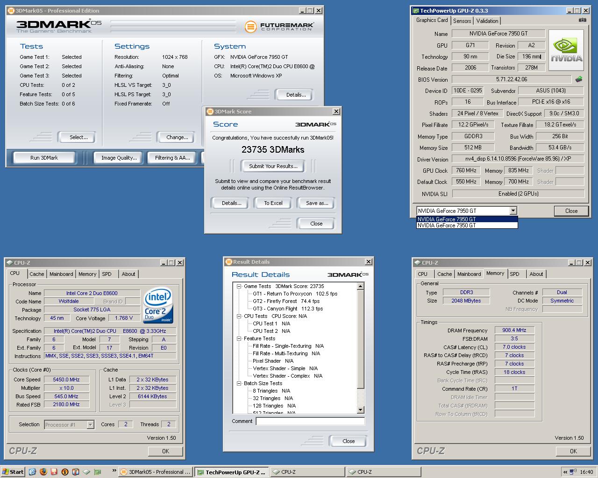Click Close button in Result Details window
598x478 pixels.
coord(349,441)
